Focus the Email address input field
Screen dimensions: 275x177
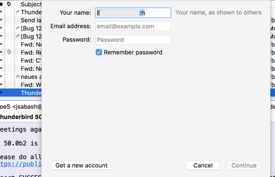click(133, 26)
